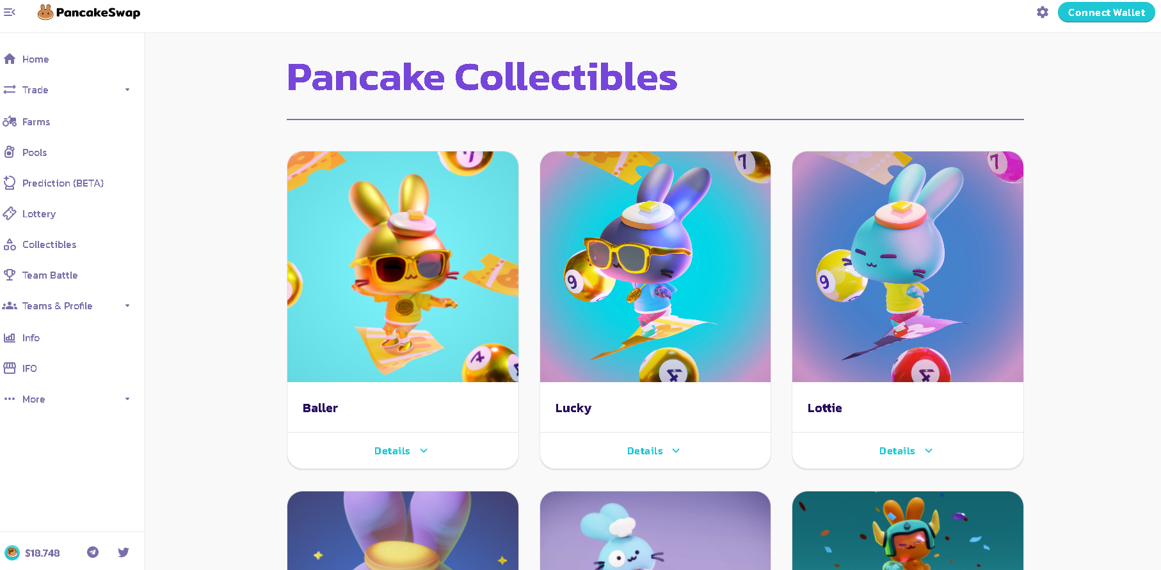Expand Details for the Lucky collectible
This screenshot has height=570, width=1161.
(654, 451)
